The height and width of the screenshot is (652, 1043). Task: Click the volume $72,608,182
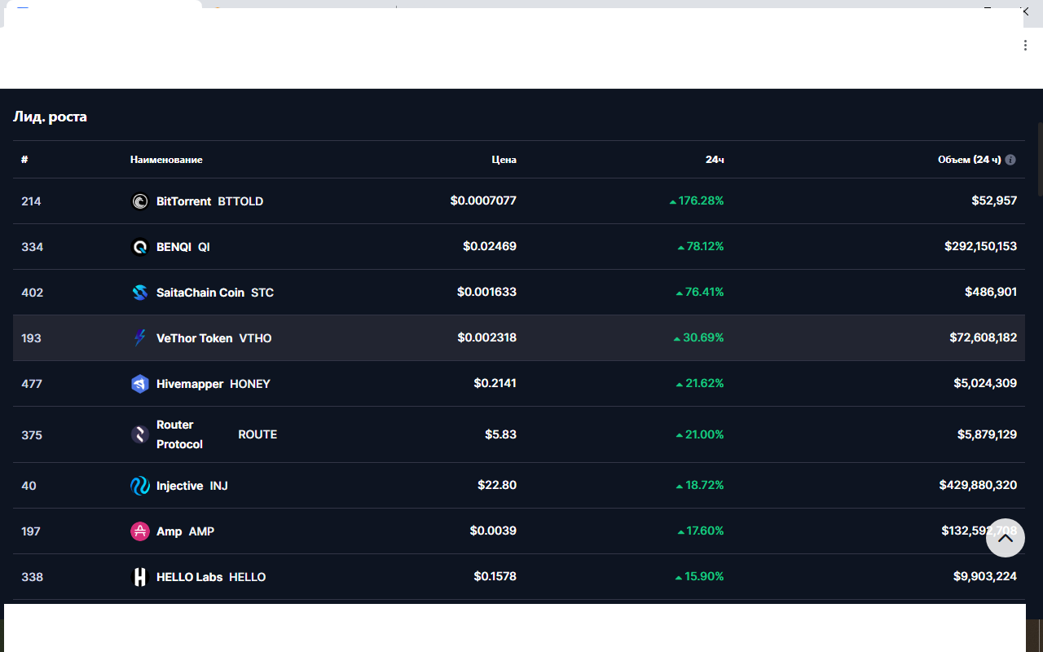(x=984, y=337)
